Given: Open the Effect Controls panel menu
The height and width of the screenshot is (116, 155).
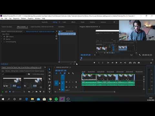Looking at the screenshot, I should (x=27, y=27).
